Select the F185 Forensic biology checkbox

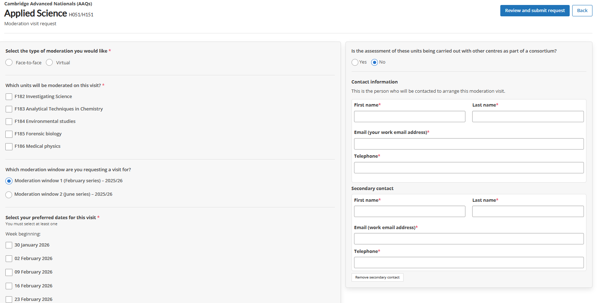9,134
